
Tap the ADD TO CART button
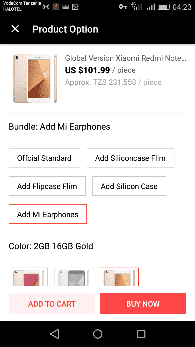click(x=52, y=304)
